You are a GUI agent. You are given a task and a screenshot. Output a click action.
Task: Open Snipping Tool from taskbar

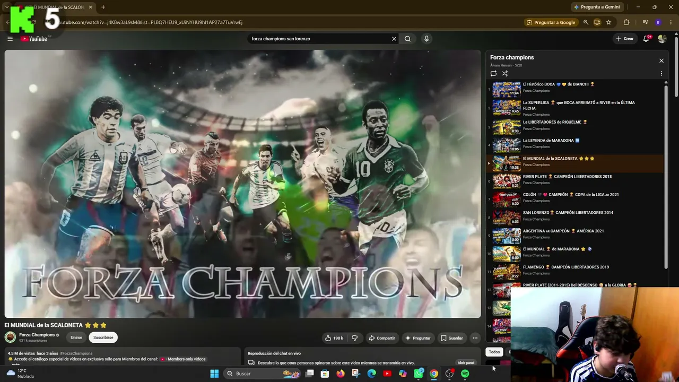[x=356, y=374]
